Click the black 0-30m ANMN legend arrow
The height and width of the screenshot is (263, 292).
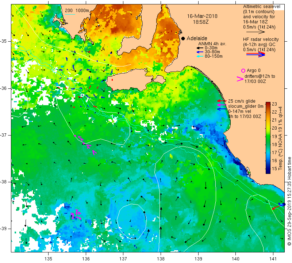point(200,48)
